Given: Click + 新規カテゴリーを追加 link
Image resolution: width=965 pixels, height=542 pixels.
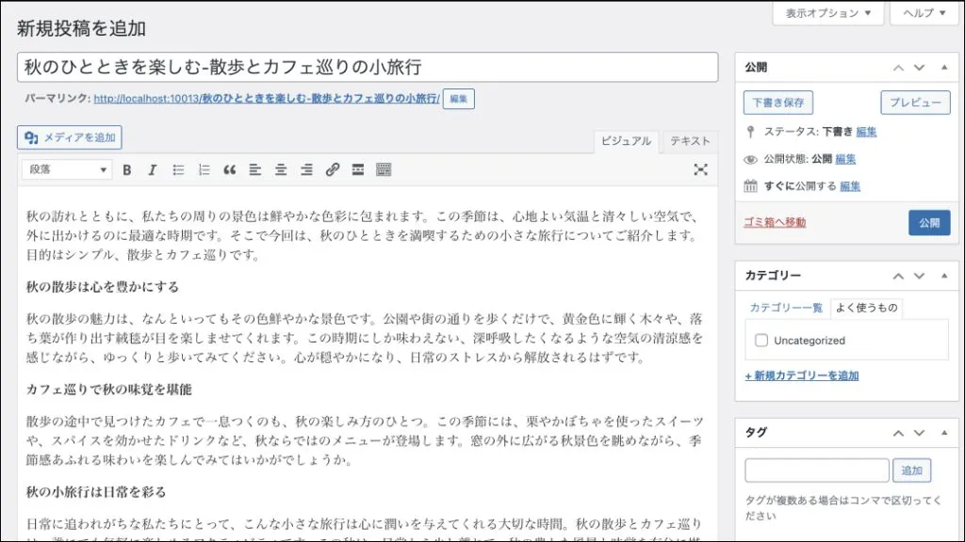Looking at the screenshot, I should [x=802, y=376].
